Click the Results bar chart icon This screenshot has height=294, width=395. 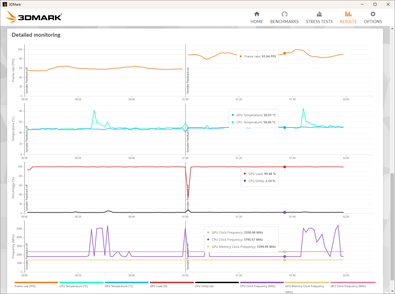pyautogui.click(x=348, y=14)
